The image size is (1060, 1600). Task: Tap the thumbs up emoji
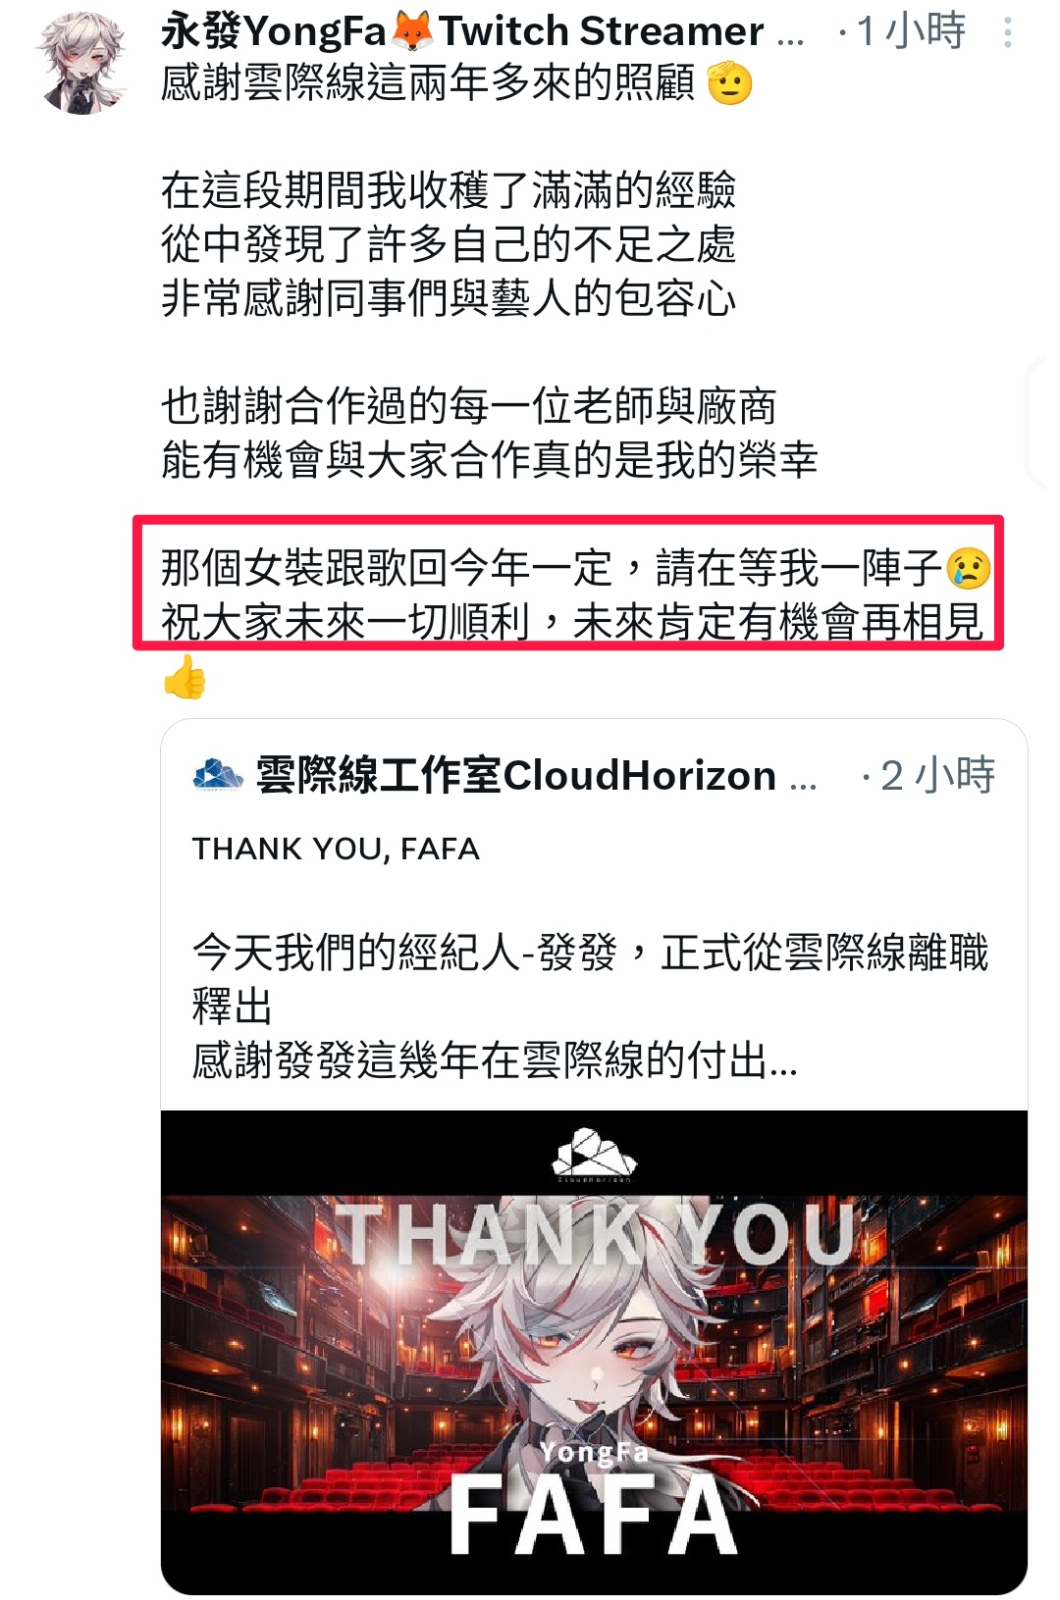[x=185, y=676]
